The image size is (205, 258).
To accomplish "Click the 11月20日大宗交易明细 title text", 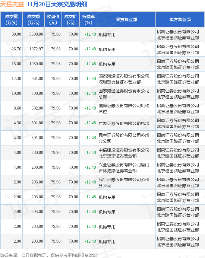I will 57,5.
